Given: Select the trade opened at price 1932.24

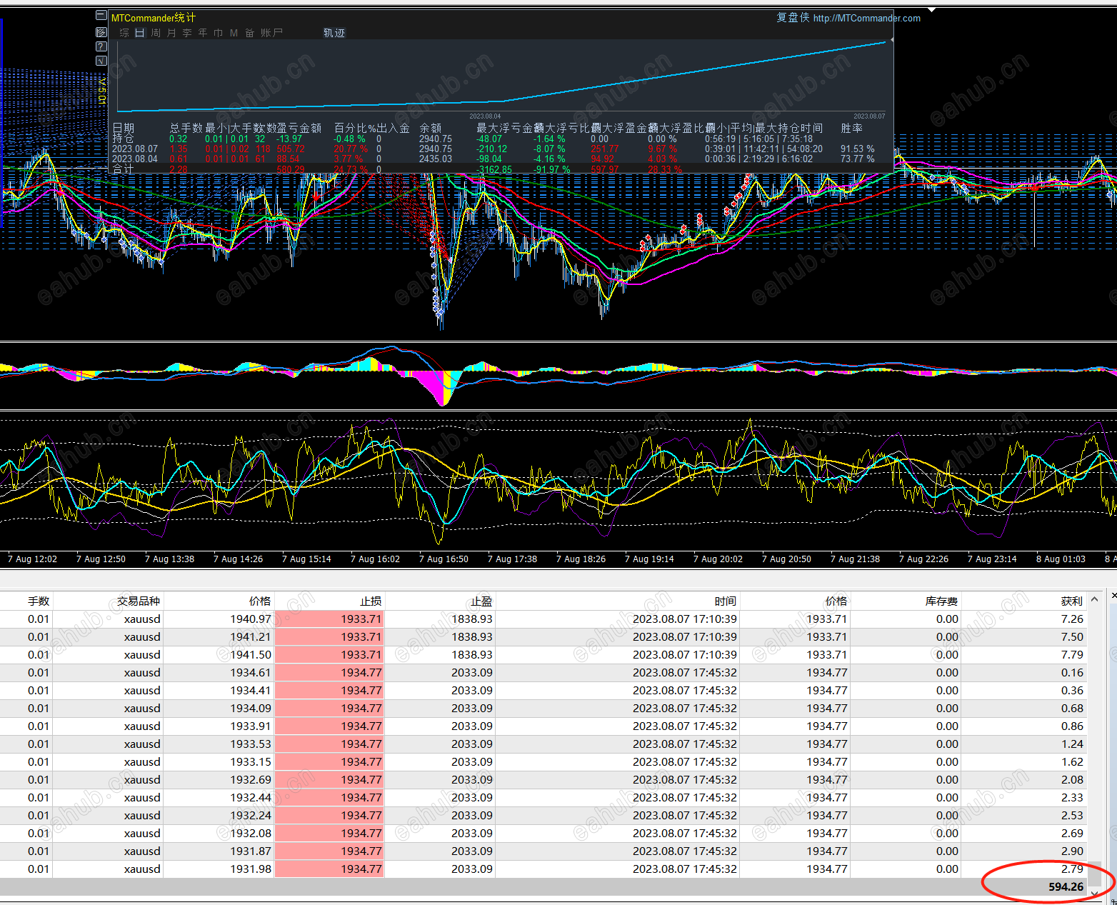Looking at the screenshot, I should pyautogui.click(x=544, y=816).
